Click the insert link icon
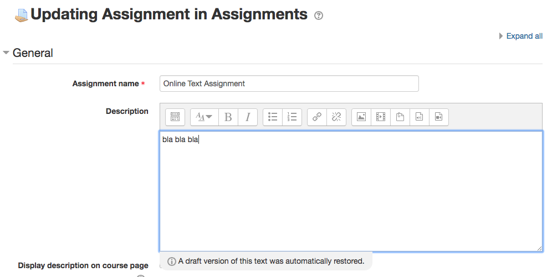This screenshot has width=552, height=277. pos(317,117)
